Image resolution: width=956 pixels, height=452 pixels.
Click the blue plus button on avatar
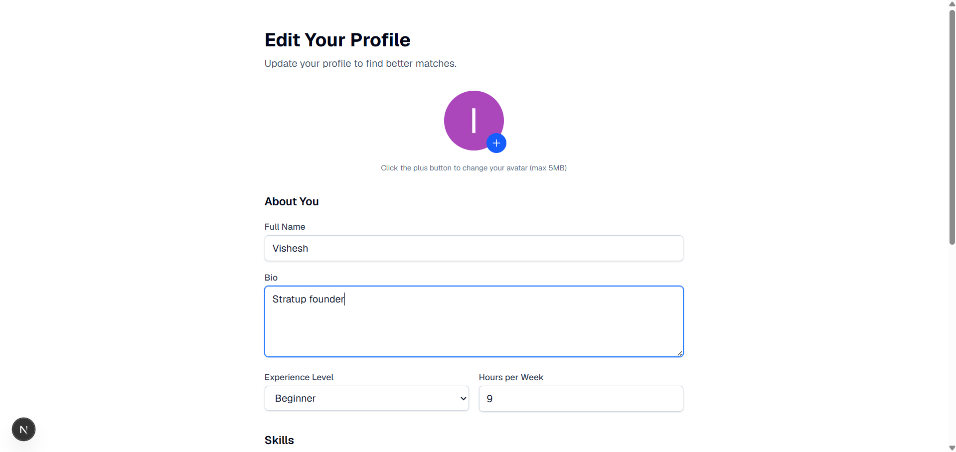point(496,143)
